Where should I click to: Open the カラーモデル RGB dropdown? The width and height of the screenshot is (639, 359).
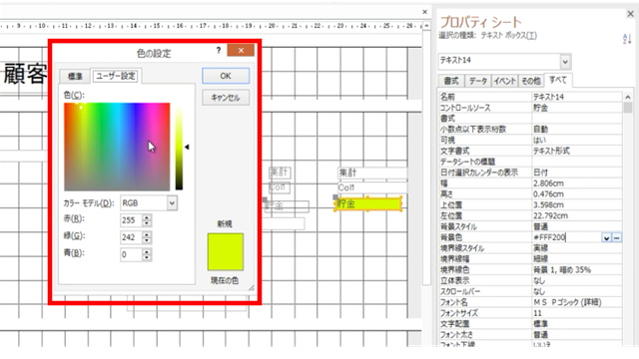point(172,203)
